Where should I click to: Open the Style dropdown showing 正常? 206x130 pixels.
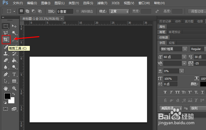pyautogui.click(x=119, y=11)
